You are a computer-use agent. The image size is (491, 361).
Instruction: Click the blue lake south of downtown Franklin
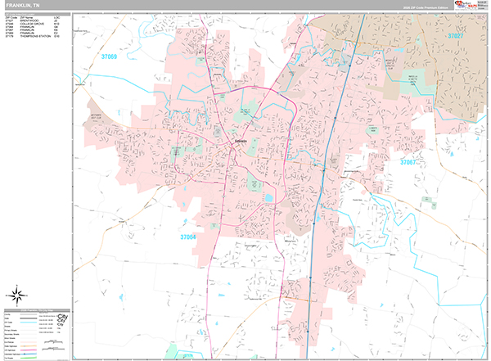(269, 197)
